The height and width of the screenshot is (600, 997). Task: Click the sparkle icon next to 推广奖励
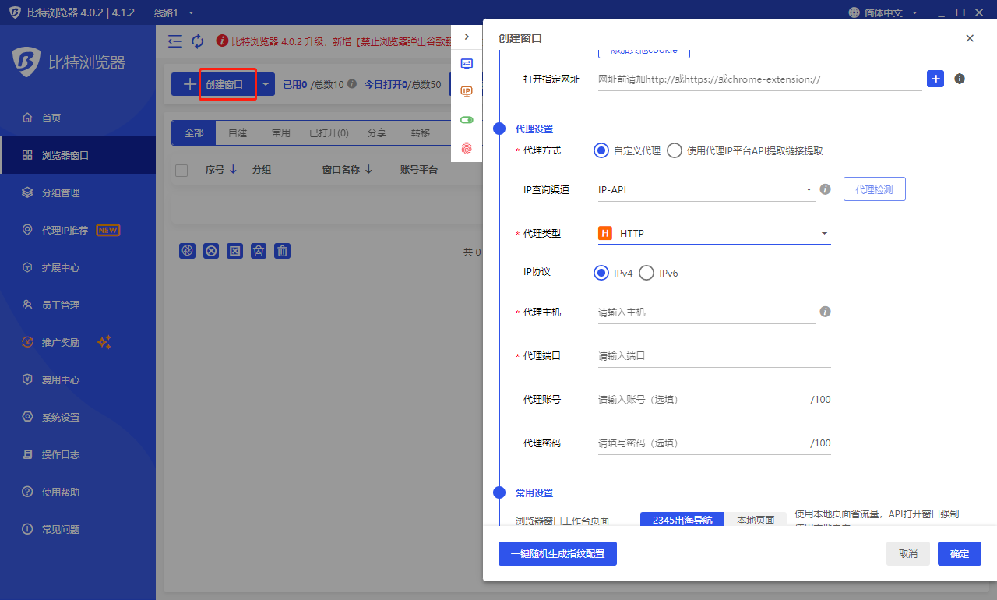pyautogui.click(x=104, y=342)
